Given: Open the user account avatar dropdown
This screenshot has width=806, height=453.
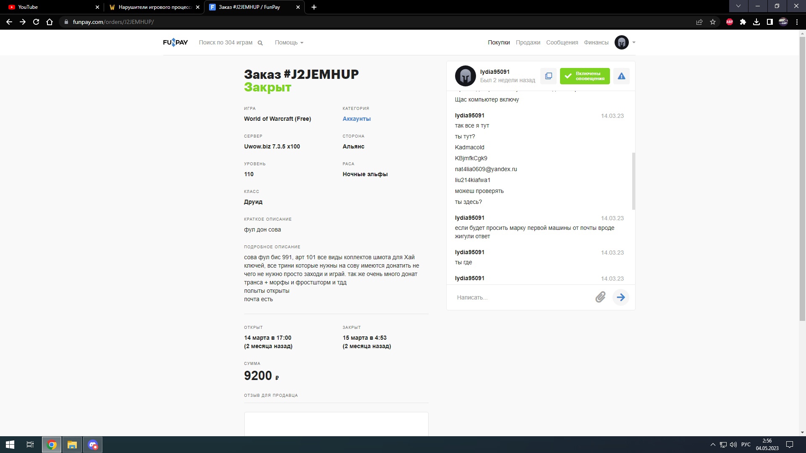Looking at the screenshot, I should click(x=625, y=42).
